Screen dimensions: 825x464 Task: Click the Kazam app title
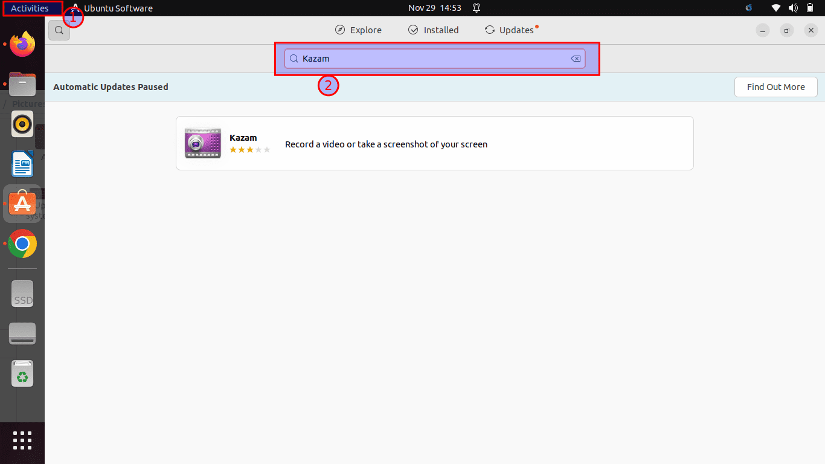tap(243, 138)
